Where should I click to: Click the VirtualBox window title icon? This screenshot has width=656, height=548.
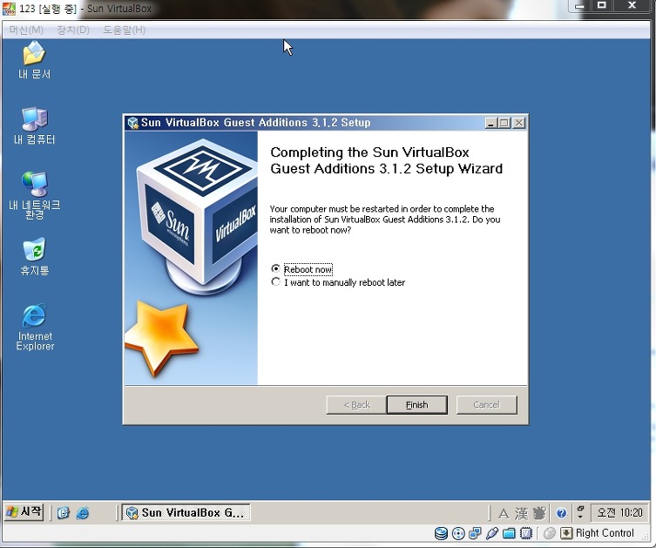coord(9,9)
